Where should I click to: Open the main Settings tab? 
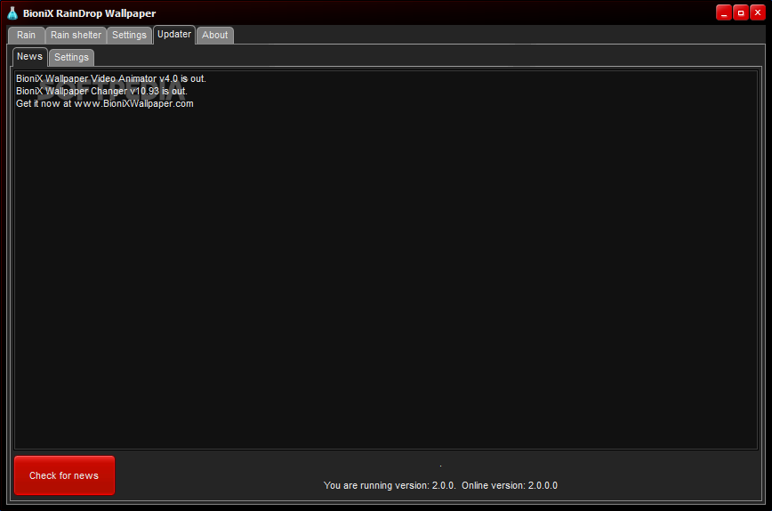coord(129,35)
